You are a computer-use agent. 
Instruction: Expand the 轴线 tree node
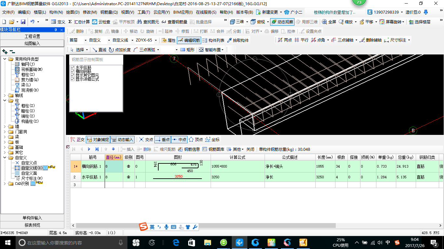pyautogui.click(x=5, y=95)
